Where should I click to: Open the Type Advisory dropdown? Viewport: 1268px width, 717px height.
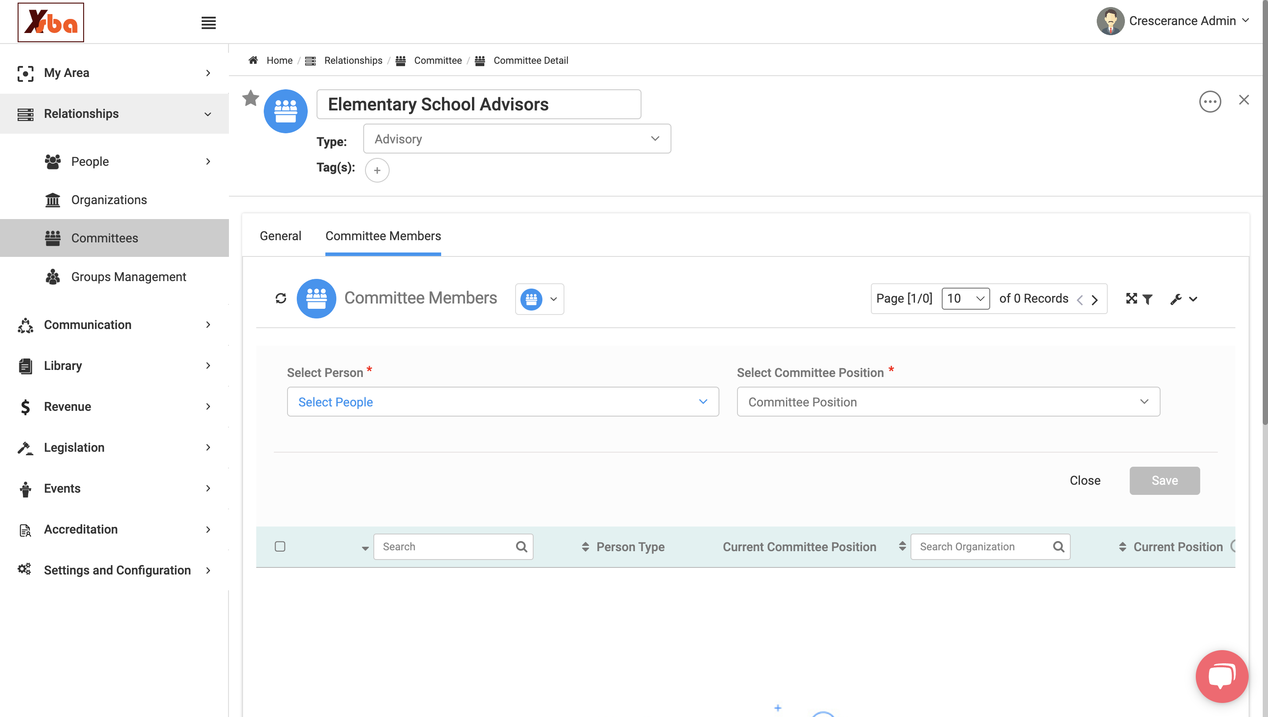[517, 139]
